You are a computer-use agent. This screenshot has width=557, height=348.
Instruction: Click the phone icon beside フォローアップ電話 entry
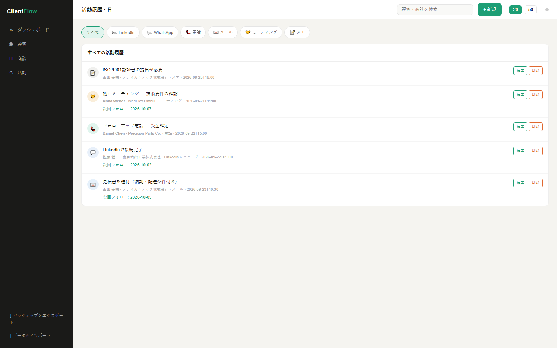(93, 128)
